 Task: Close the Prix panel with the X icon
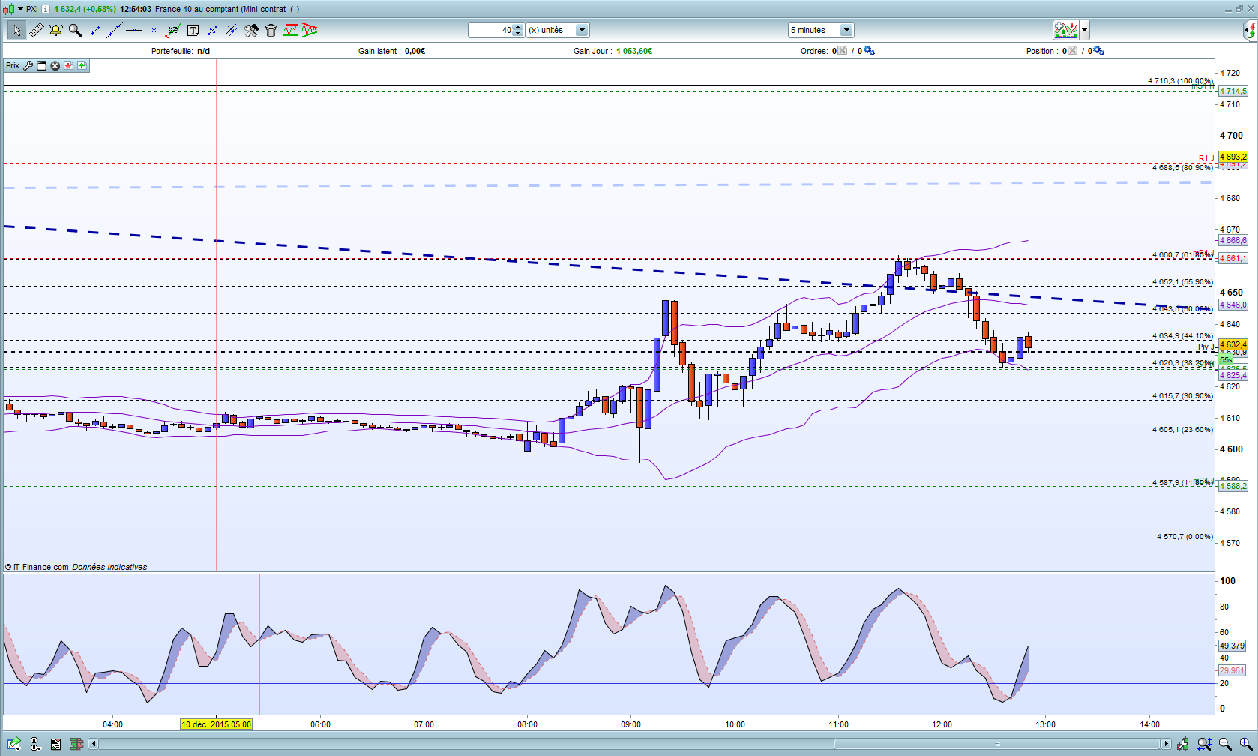coord(55,65)
